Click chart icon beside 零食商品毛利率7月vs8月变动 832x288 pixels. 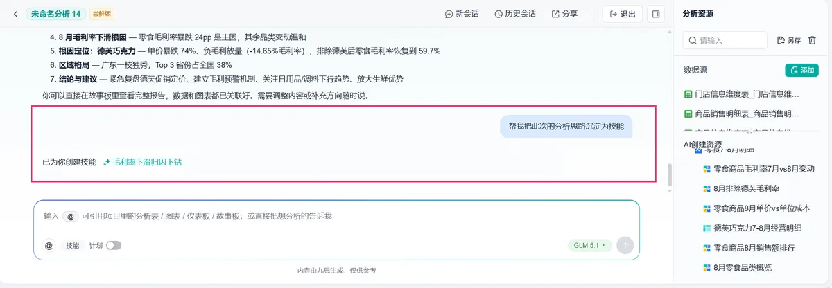click(x=707, y=169)
